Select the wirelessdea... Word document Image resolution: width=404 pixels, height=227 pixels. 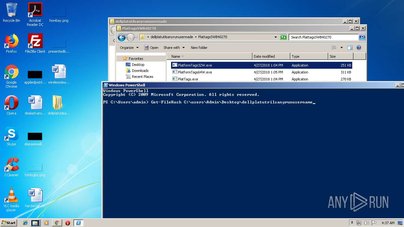(59, 74)
